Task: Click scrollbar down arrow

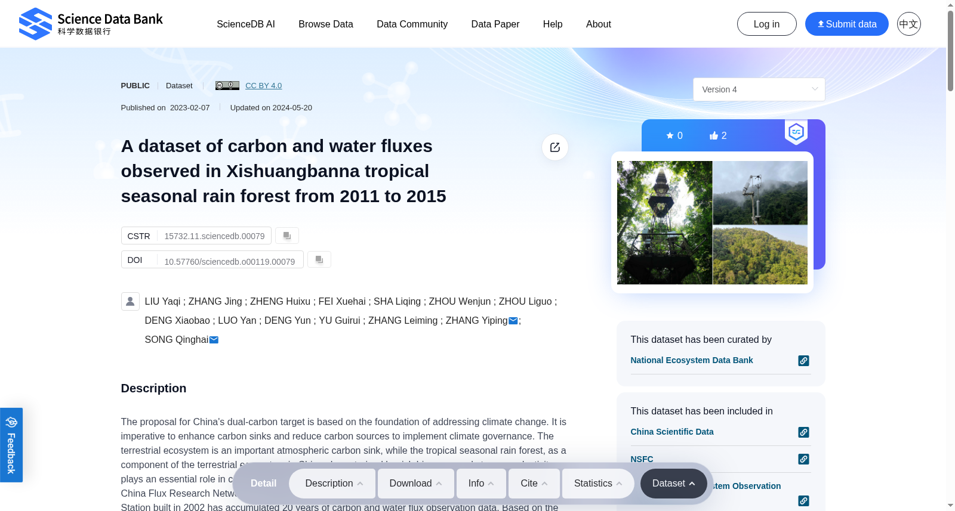Action: 950,506
